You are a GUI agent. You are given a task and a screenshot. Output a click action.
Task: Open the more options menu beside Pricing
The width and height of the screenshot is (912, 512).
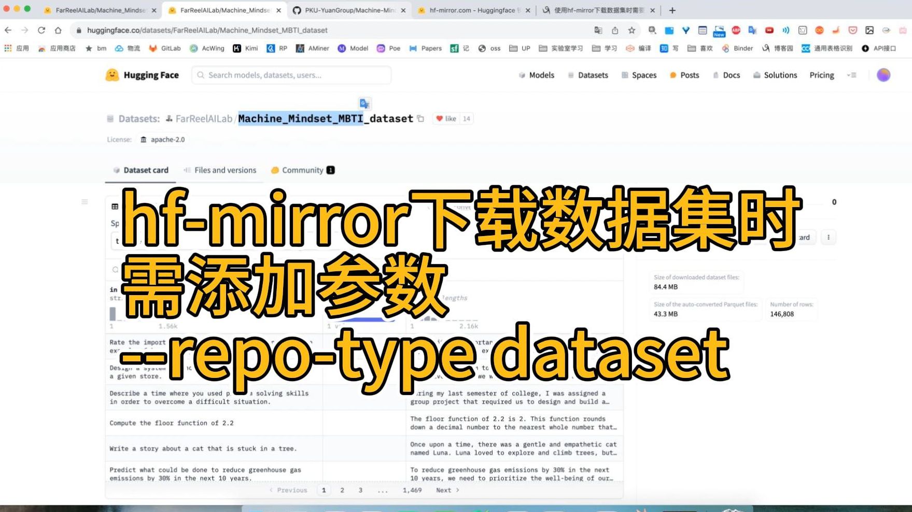coord(851,75)
